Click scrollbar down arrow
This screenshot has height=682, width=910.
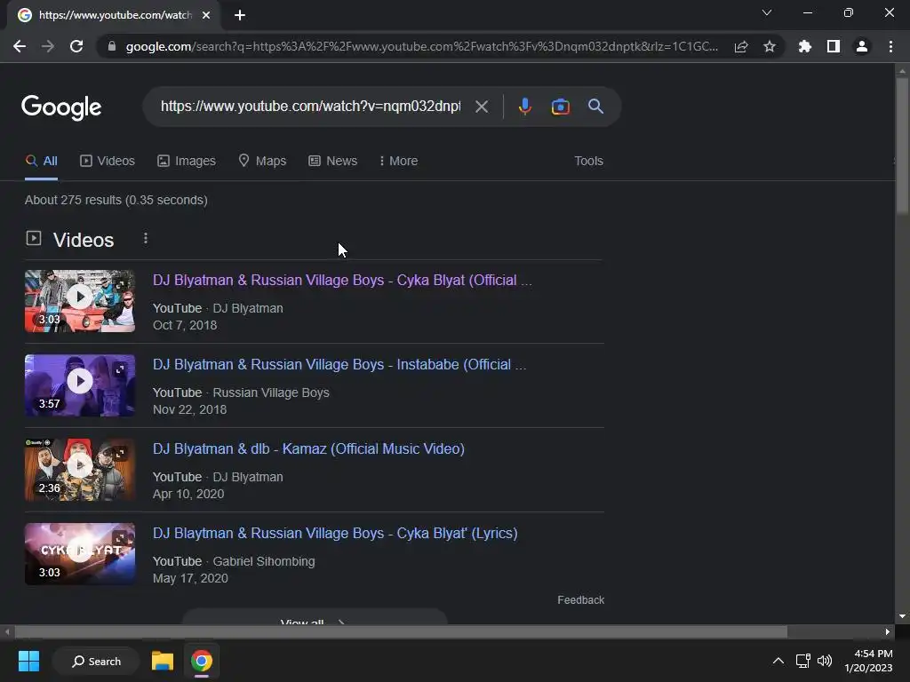[x=902, y=616]
